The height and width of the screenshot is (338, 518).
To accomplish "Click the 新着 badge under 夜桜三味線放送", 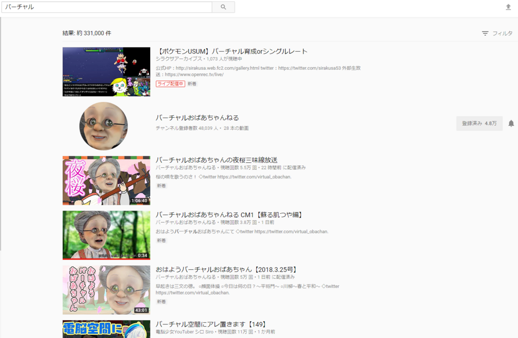I will click(161, 186).
